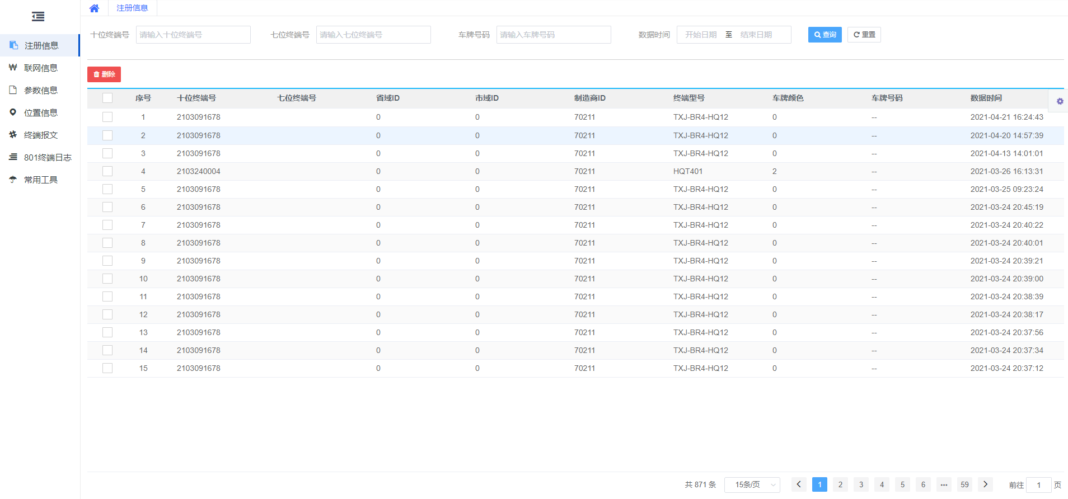Viewport: 1068px width, 499px height.
Task: Click the 前往 page number input
Action: coord(1038,485)
